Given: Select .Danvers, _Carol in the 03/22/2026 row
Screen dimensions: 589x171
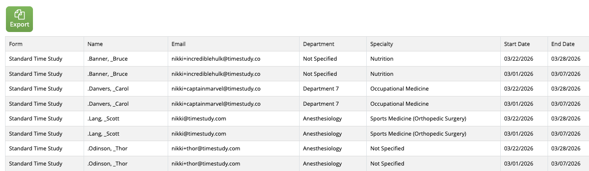Looking at the screenshot, I should (108, 89).
